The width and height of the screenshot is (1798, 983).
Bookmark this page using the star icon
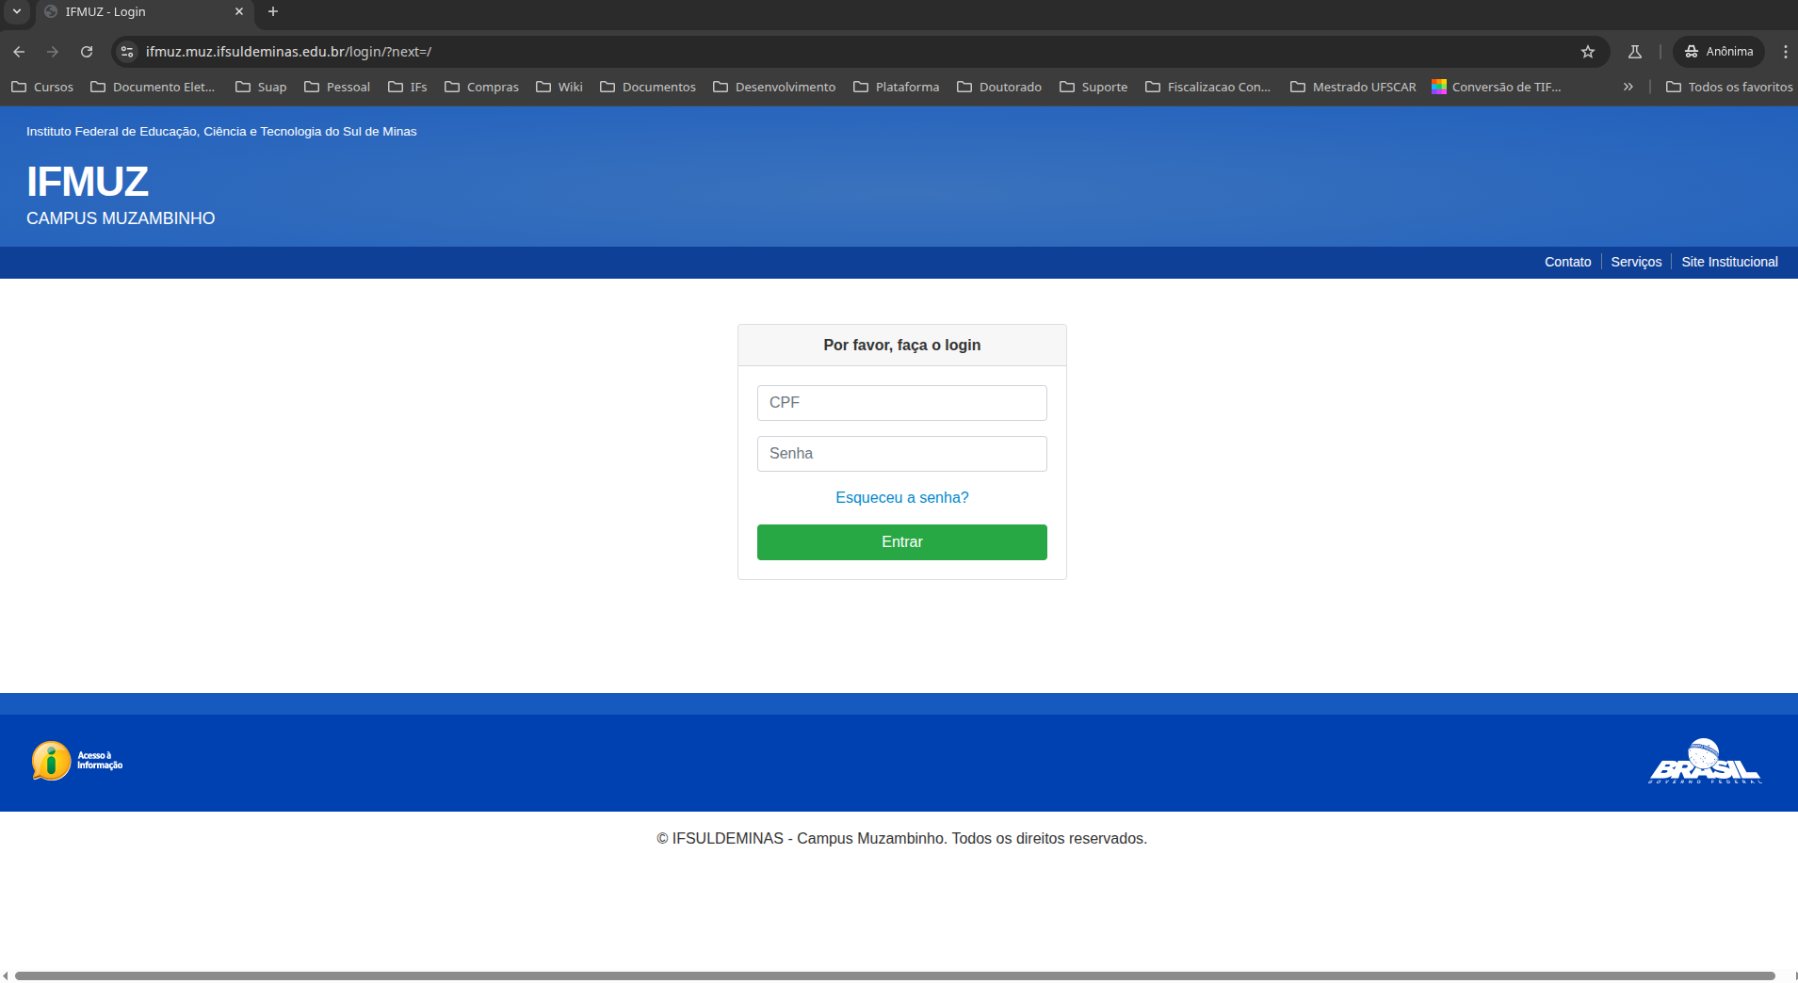[x=1588, y=52]
